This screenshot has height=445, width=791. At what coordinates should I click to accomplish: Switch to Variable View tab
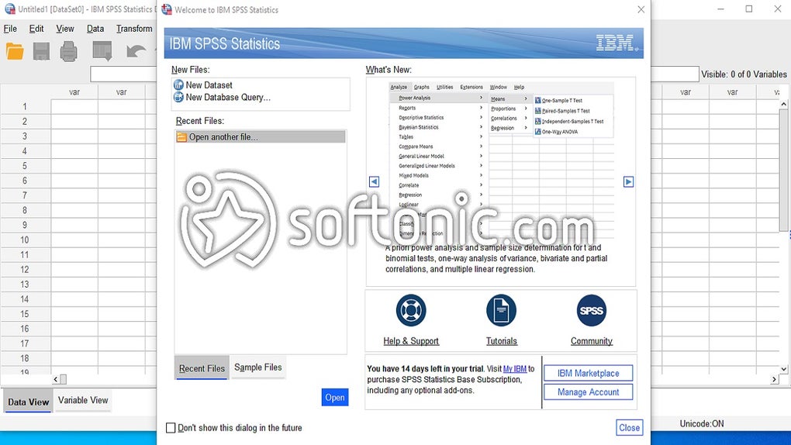click(83, 400)
